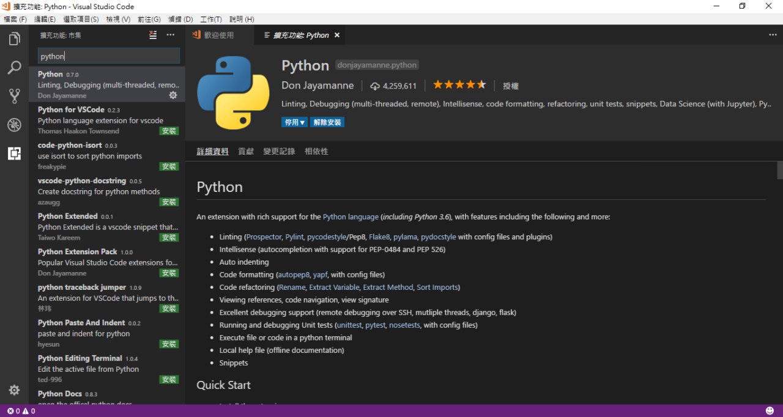The height and width of the screenshot is (417, 783).
Task: Click the Python extension gear icon
Action: [x=173, y=95]
